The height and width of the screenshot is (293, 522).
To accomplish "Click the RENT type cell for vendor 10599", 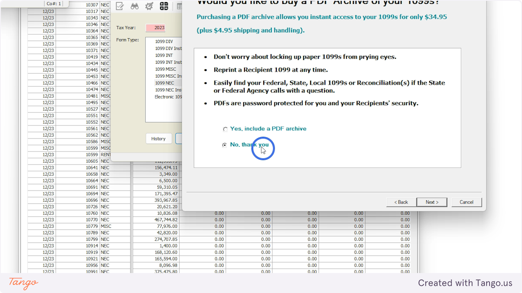I will pyautogui.click(x=106, y=155).
